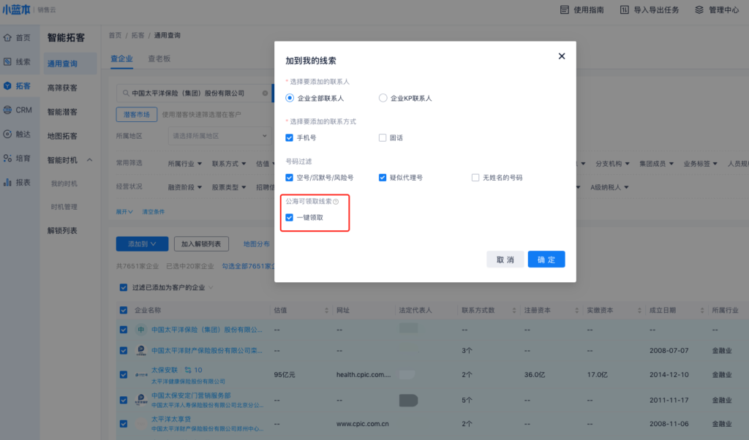This screenshot has height=440, width=749.
Task: Collapse the 智能时机 sidebar section
Action: point(89,160)
